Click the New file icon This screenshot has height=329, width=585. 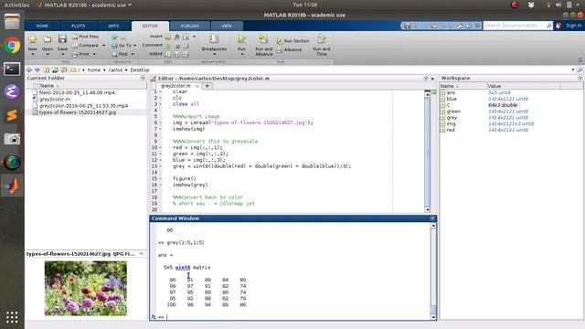tap(33, 38)
